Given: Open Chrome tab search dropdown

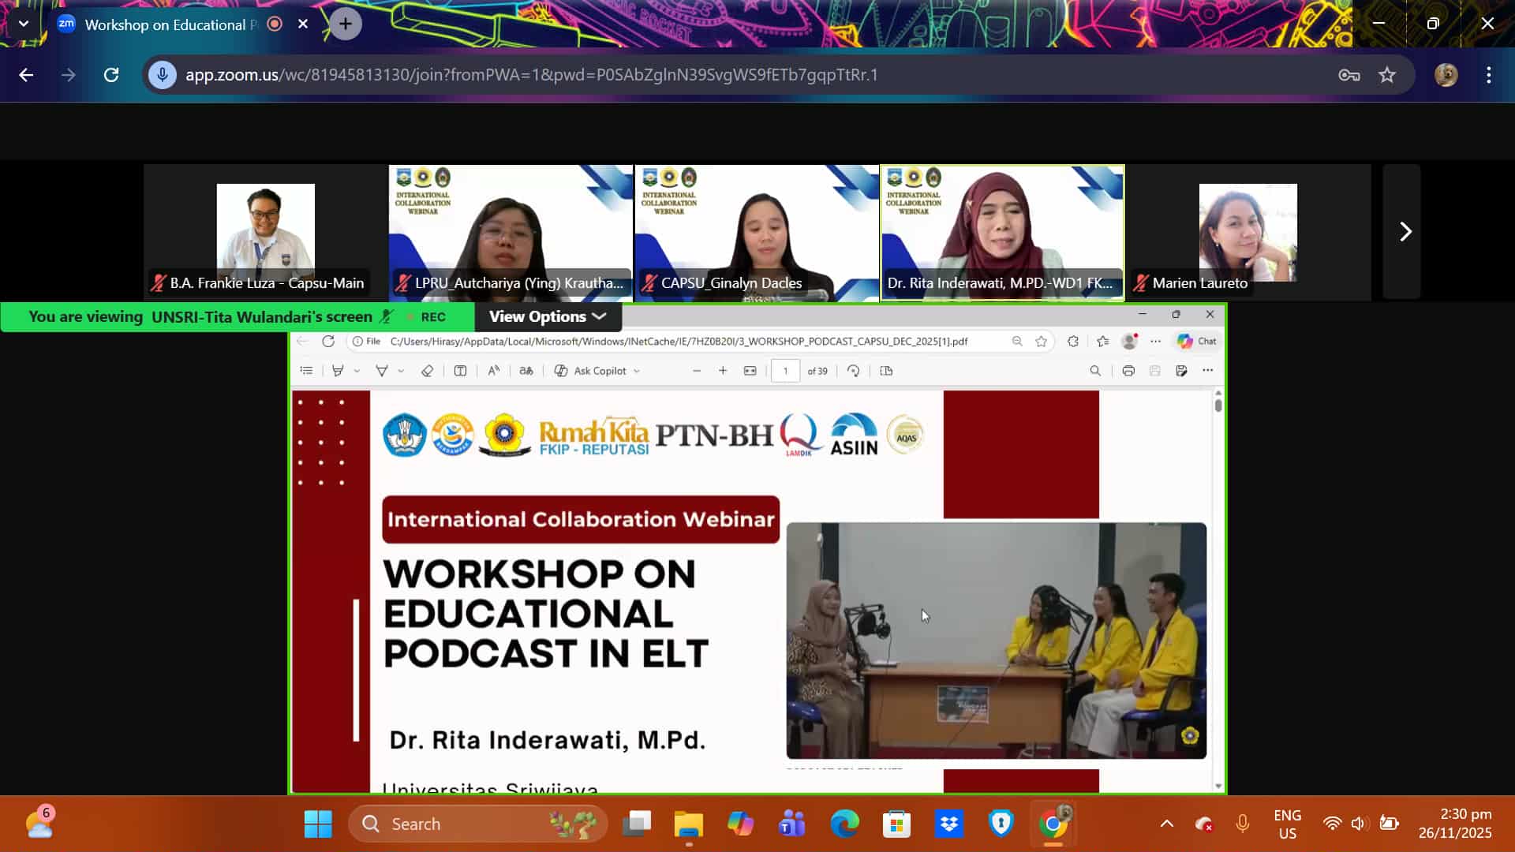Looking at the screenshot, I should point(23,24).
